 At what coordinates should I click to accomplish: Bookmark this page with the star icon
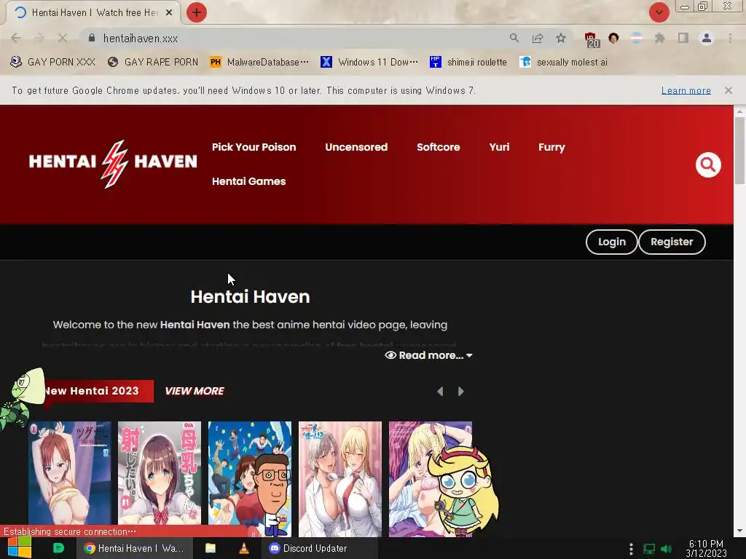561,38
